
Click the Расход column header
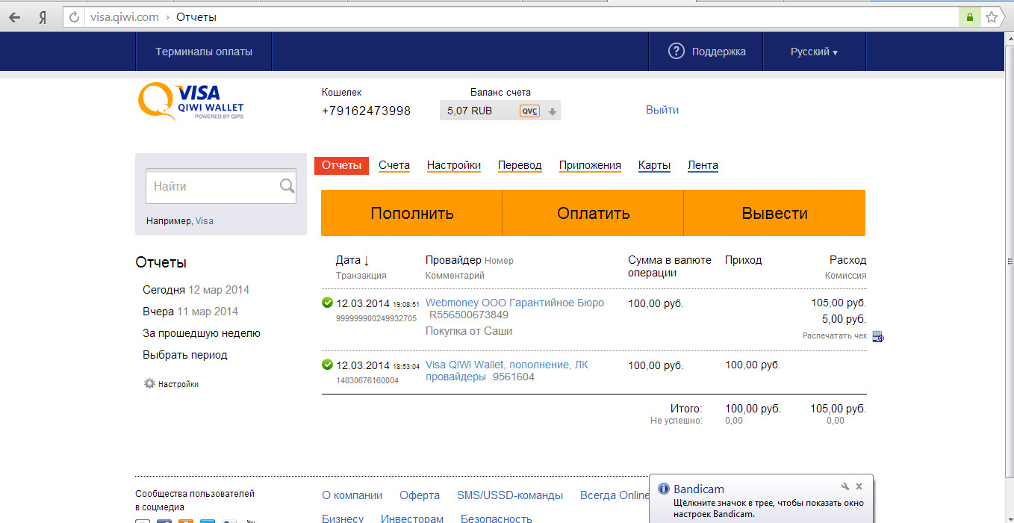[848, 260]
